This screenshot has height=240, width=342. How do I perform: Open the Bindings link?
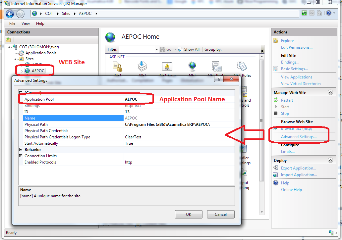290,62
